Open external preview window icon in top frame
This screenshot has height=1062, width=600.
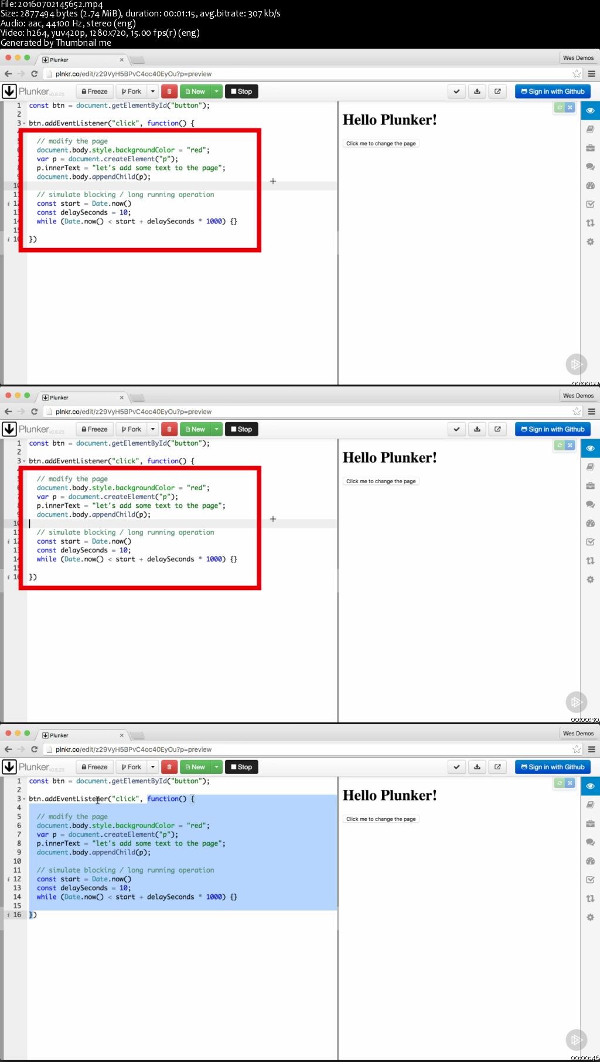pos(497,91)
